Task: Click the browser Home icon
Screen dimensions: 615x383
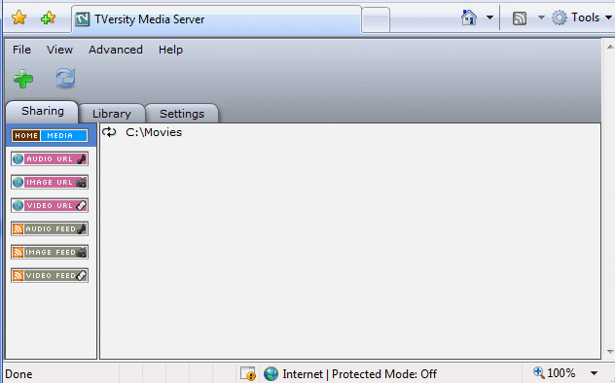Action: point(469,17)
